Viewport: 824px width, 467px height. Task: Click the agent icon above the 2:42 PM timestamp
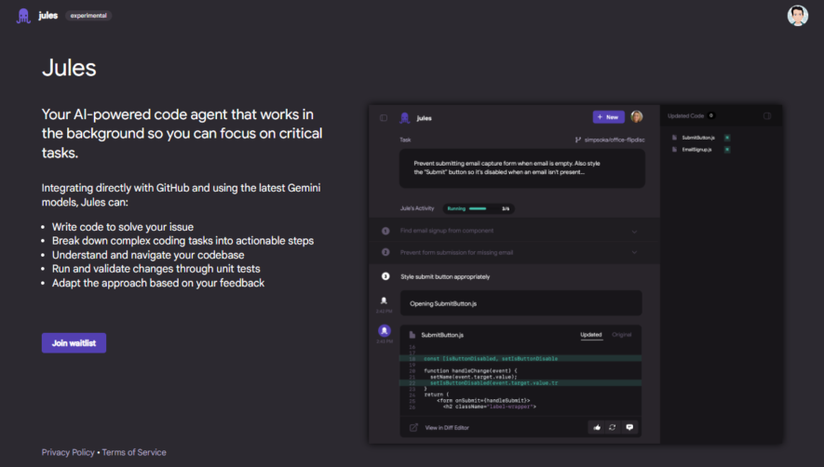click(x=384, y=300)
